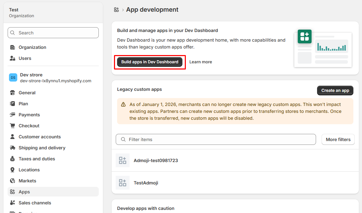
Task: Click the Organization building icon in sidebar
Action: pyautogui.click(x=12, y=47)
